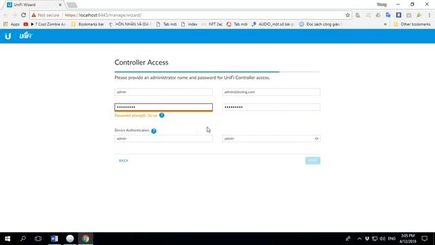This screenshot has height=245, width=435.
Task: Click network icon in system tray
Action: coord(375,239)
